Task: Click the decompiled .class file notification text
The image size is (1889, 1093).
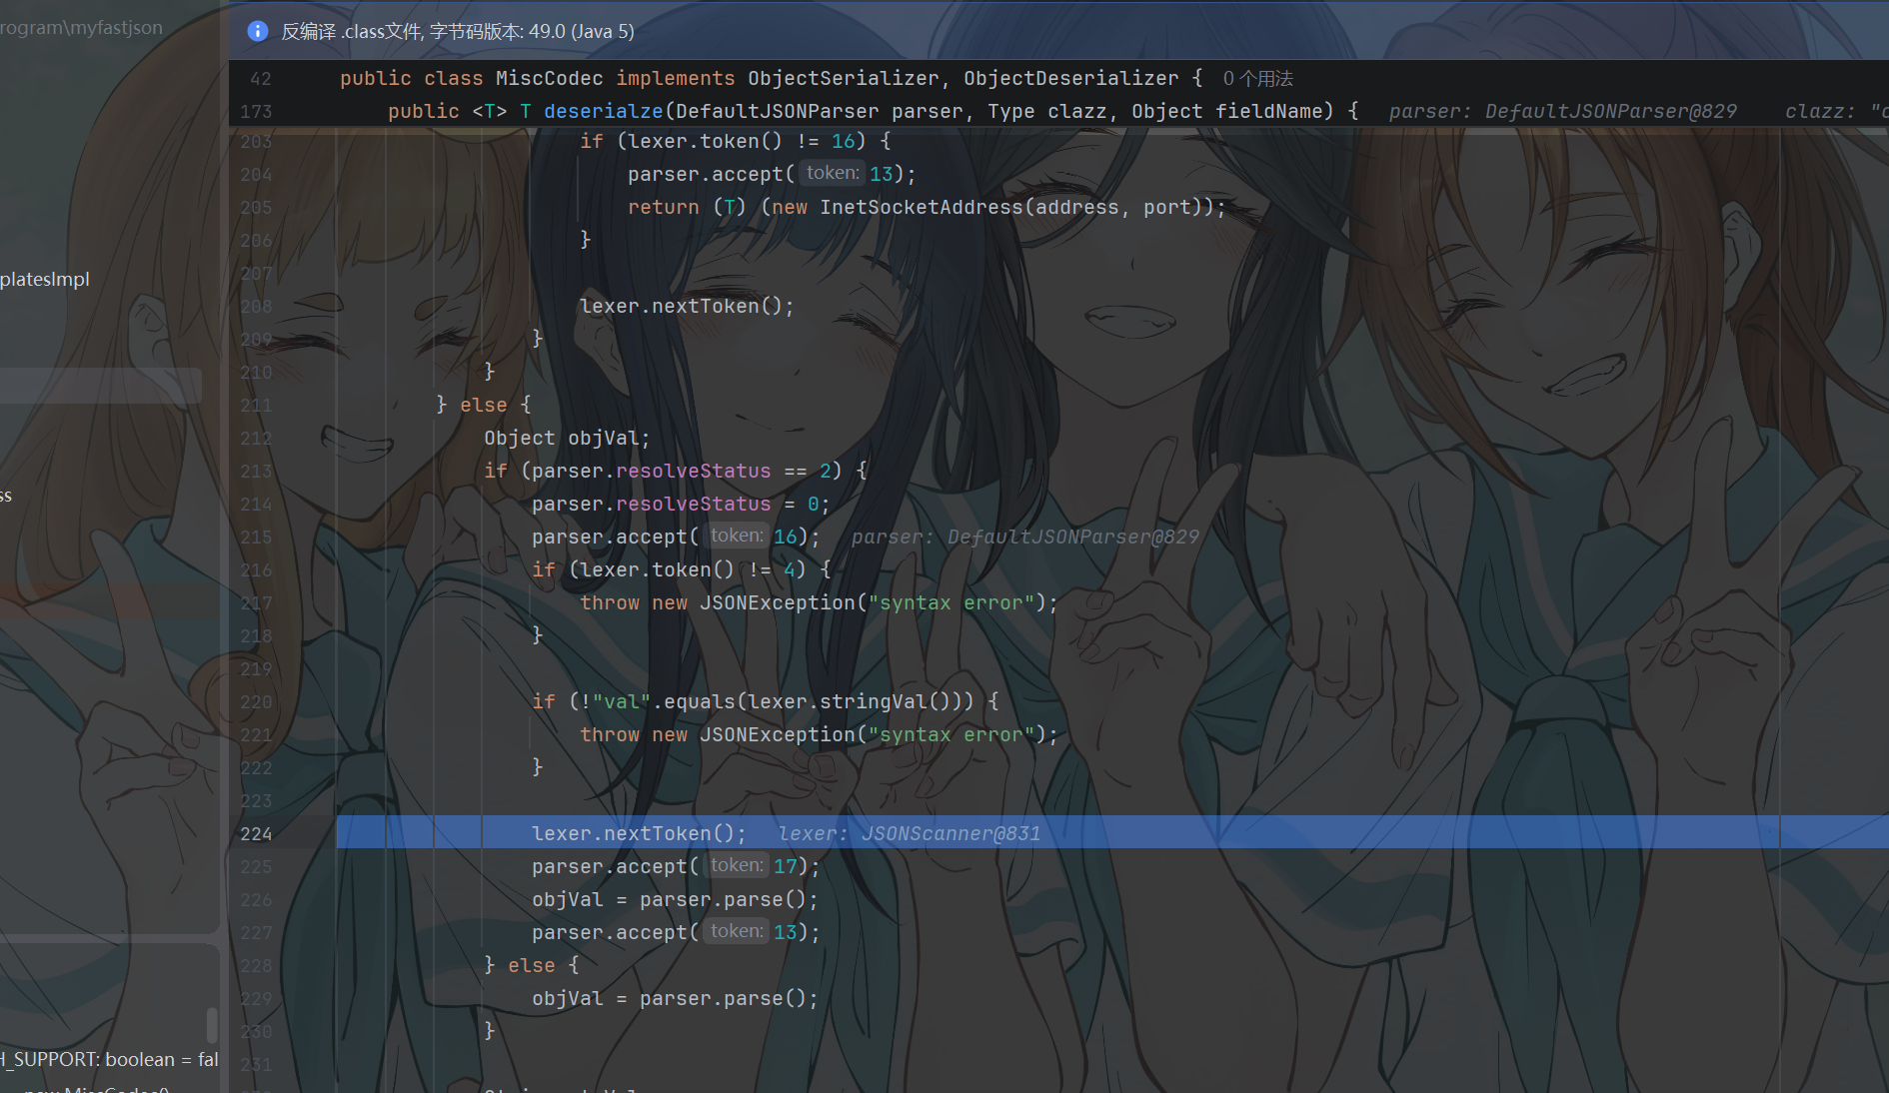Action: [x=458, y=31]
